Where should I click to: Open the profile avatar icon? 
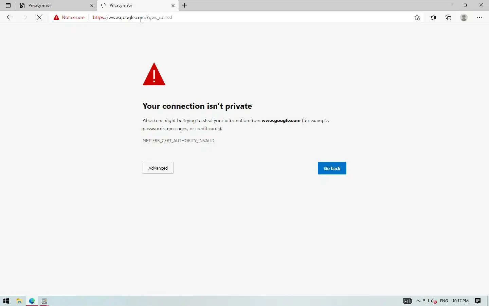coord(464,17)
